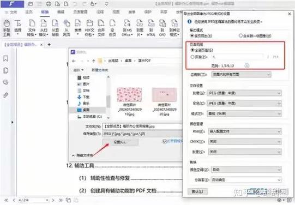
Task: Open the Color Space (颜色空间) dropdown
Action: 246,170
